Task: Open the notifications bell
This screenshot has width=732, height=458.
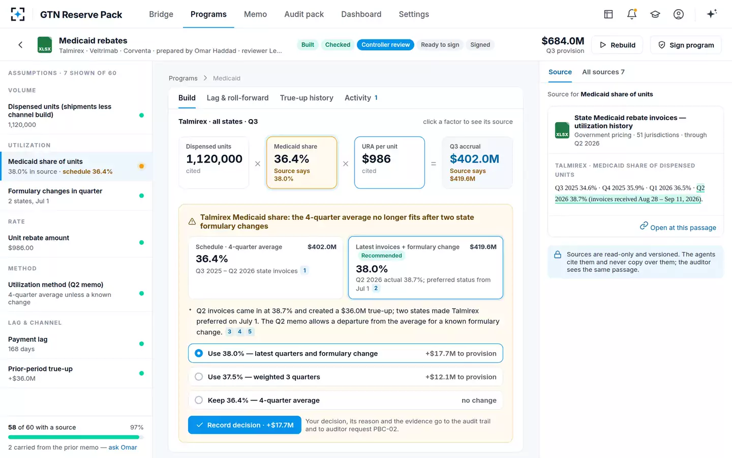Action: pos(632,14)
